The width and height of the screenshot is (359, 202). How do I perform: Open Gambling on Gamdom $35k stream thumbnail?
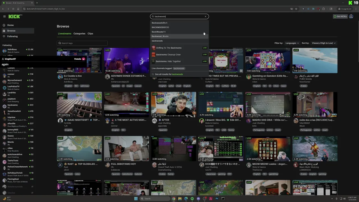pyautogui.click(x=268, y=61)
